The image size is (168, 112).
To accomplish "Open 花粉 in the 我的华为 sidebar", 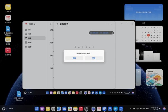I will click(35, 34).
